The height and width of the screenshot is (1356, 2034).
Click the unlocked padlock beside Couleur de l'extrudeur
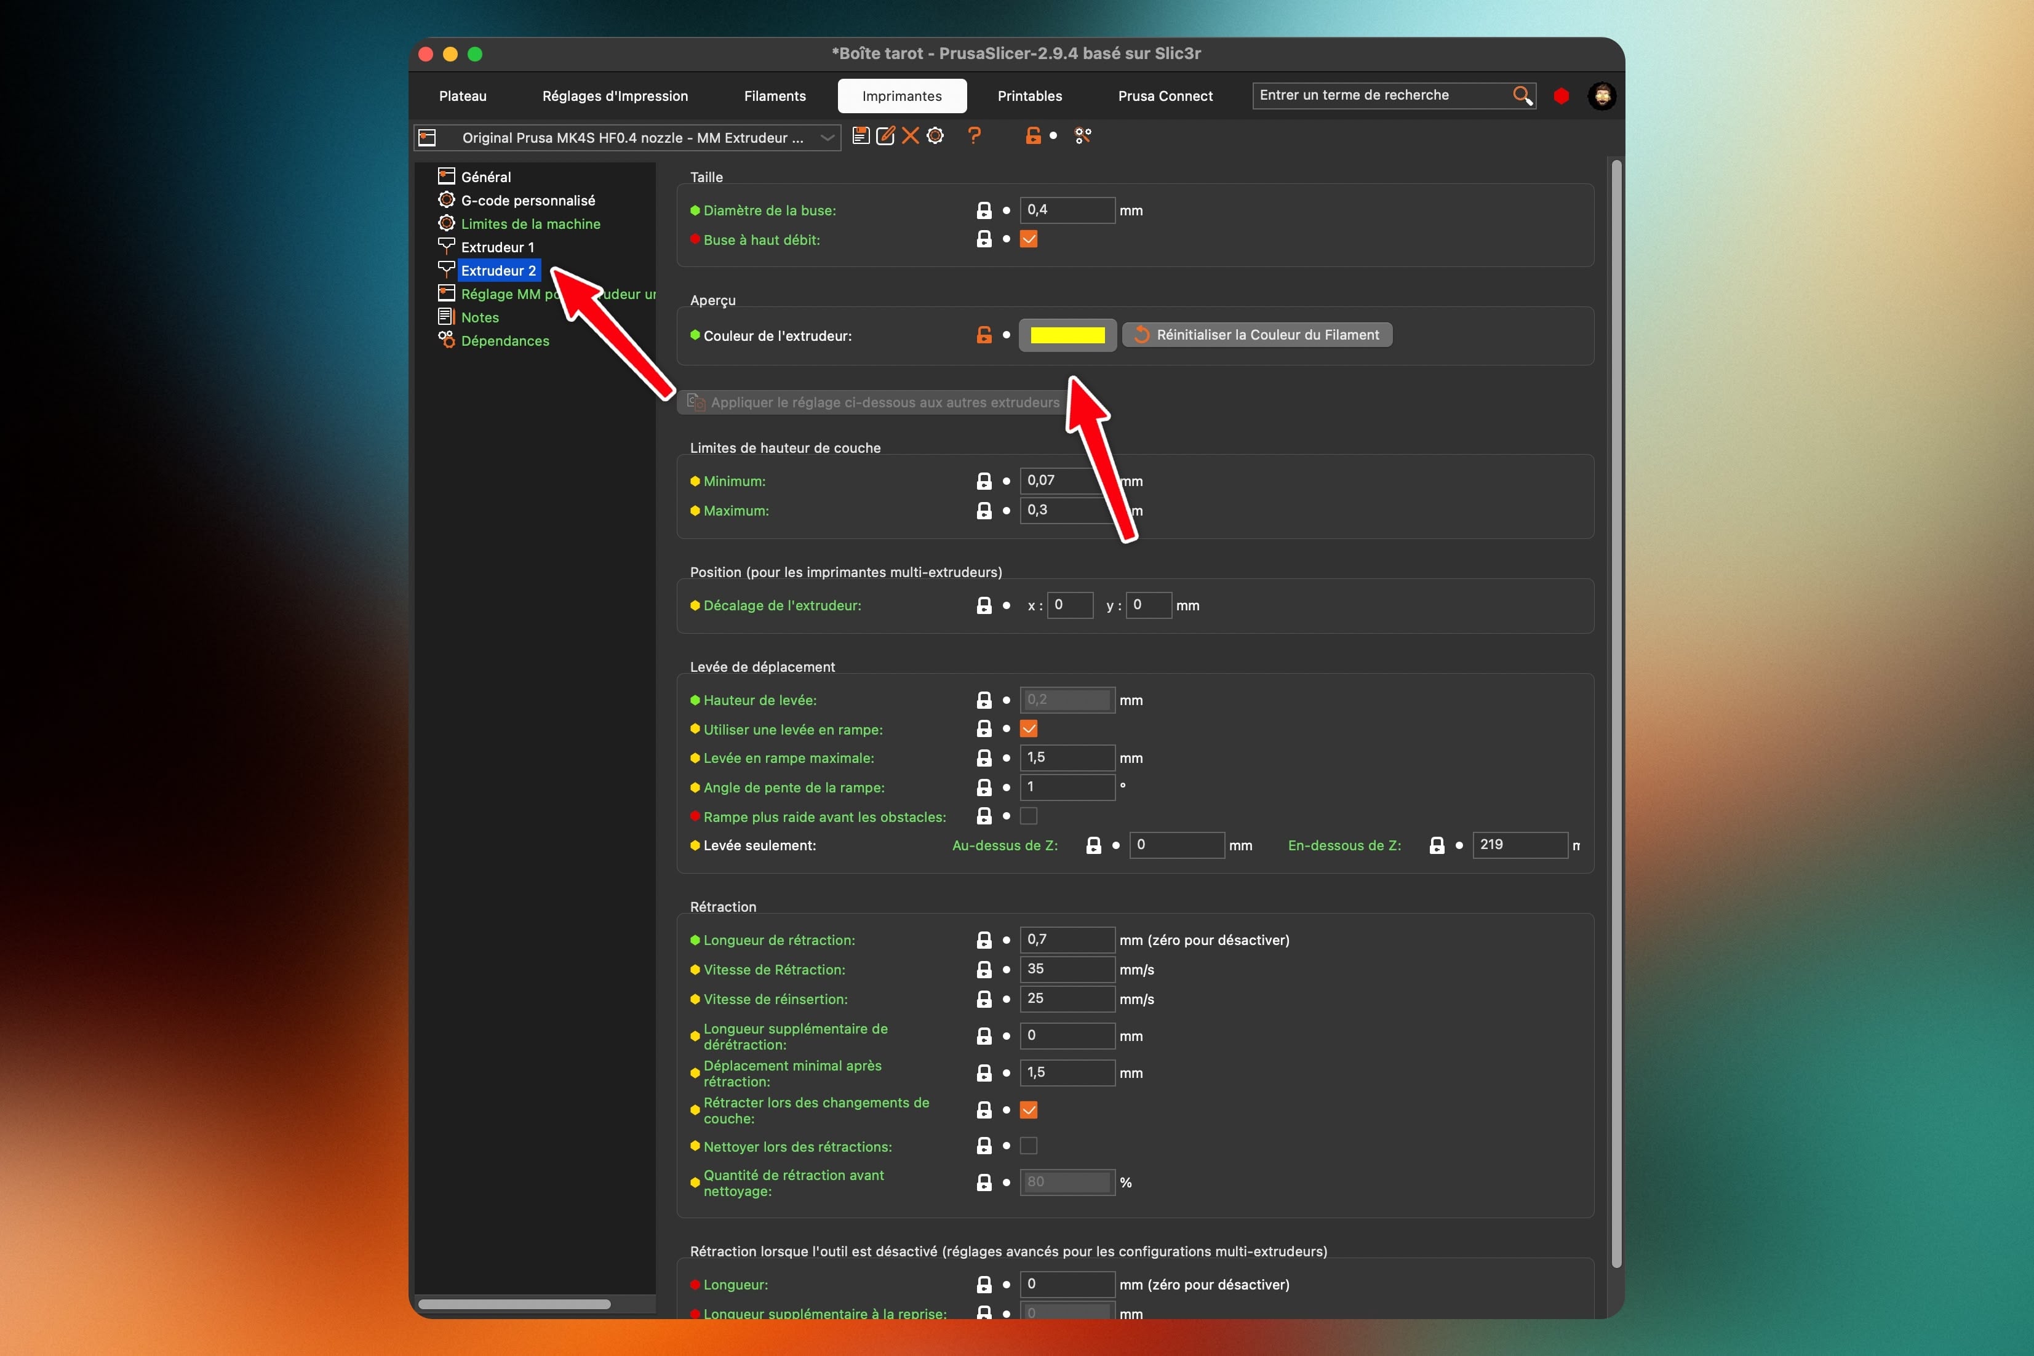983,335
